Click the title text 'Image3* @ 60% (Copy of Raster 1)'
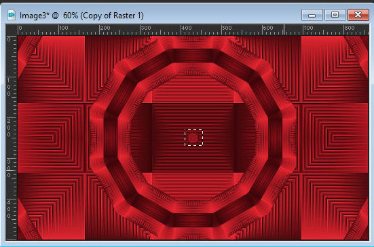374x247 pixels. pyautogui.click(x=81, y=16)
